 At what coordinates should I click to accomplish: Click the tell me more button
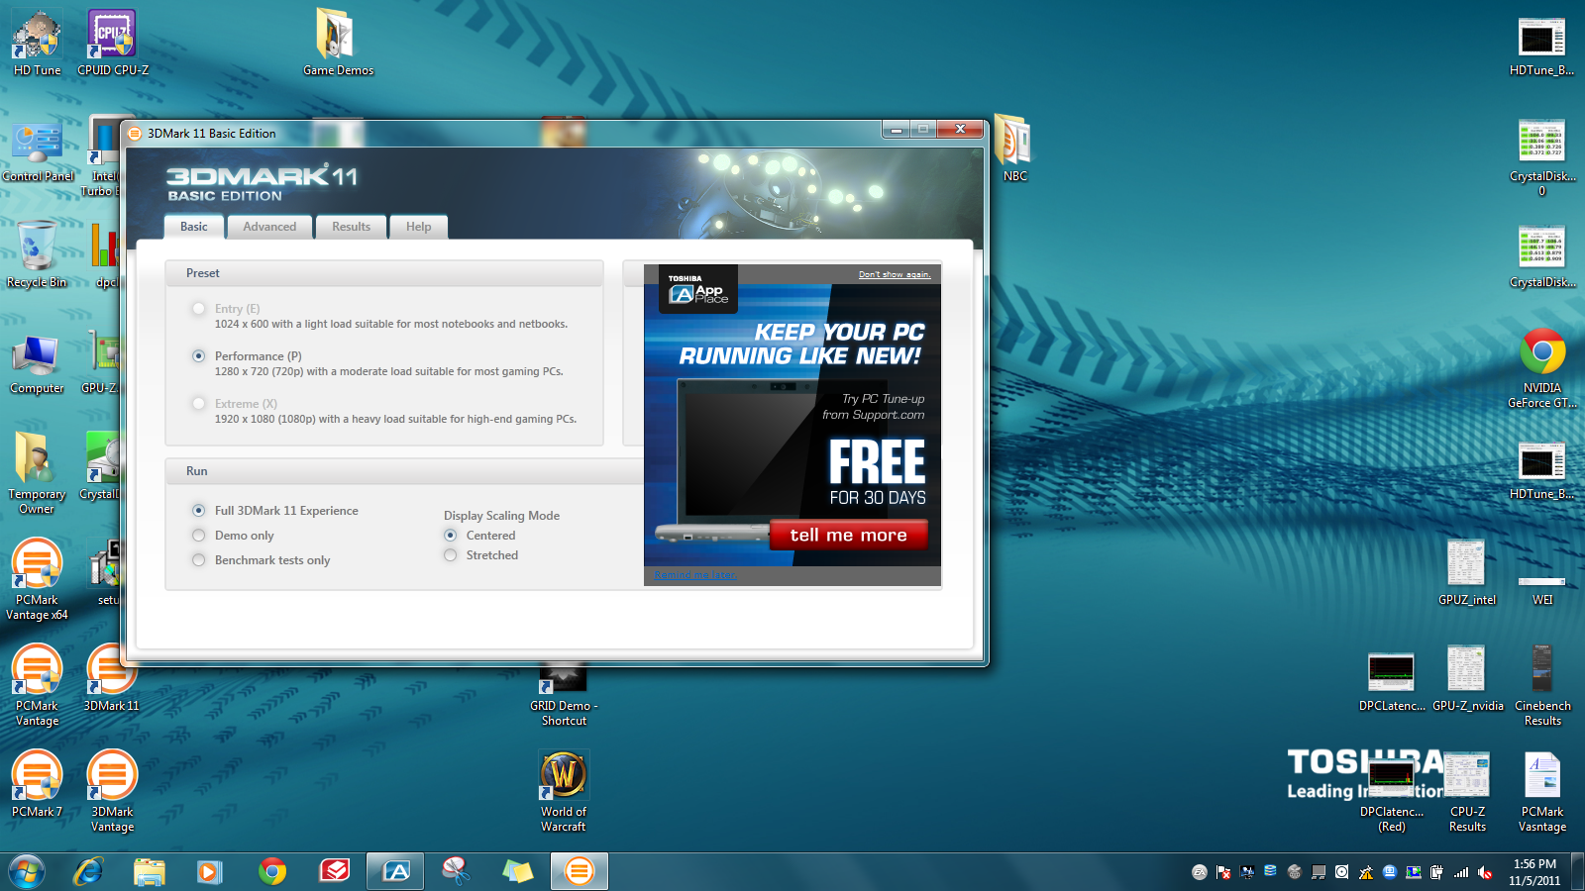tap(849, 535)
